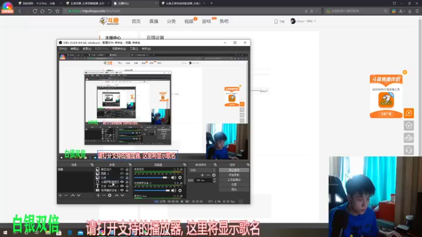
Task: Click 工作室模式 button in OBS controls
Action: (234, 180)
